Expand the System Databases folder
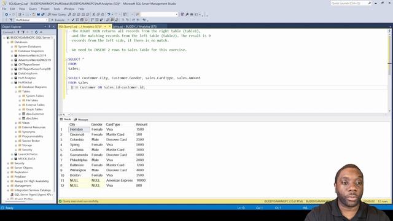Viewport: 393px width, 221px height. [12, 47]
